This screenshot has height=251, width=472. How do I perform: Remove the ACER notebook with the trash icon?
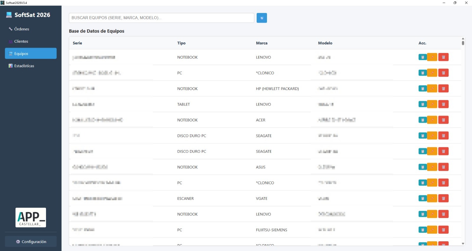click(443, 120)
